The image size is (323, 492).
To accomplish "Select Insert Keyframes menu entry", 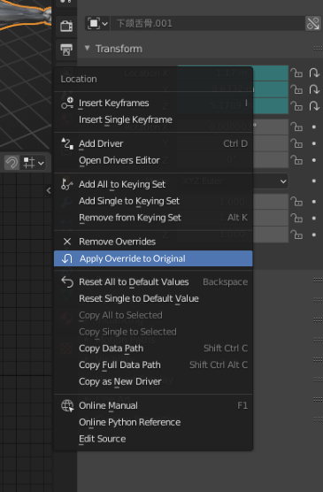I will [153, 103].
